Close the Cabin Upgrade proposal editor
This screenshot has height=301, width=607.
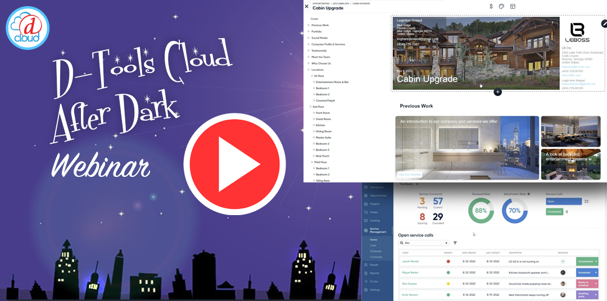[307, 7]
